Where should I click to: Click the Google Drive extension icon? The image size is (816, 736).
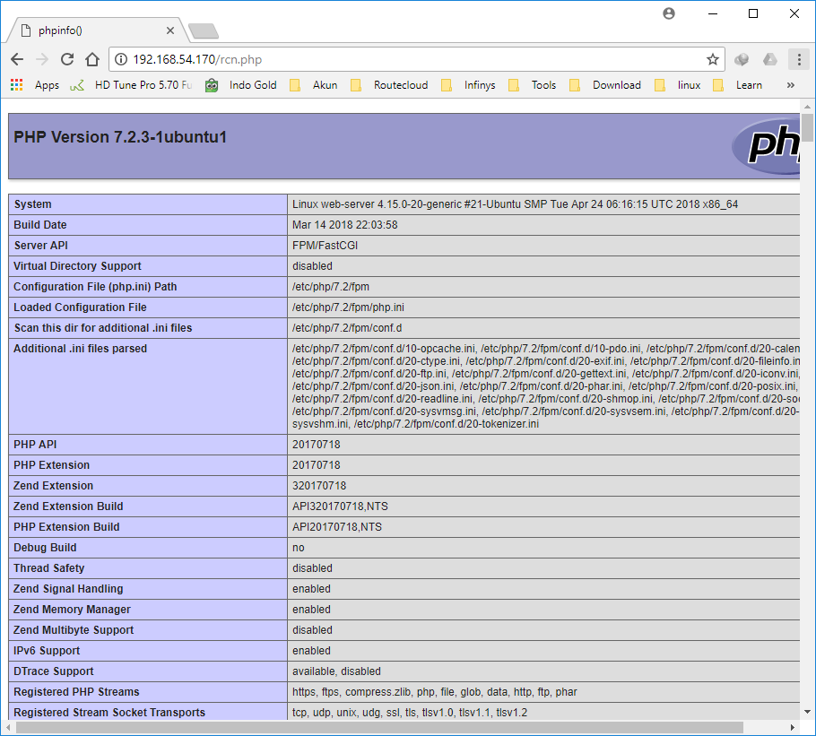(770, 59)
